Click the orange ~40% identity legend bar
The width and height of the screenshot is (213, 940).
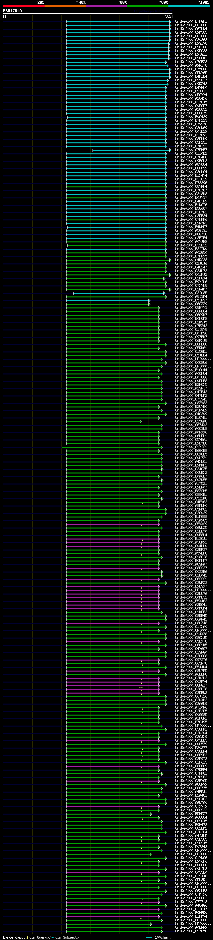[65, 6]
